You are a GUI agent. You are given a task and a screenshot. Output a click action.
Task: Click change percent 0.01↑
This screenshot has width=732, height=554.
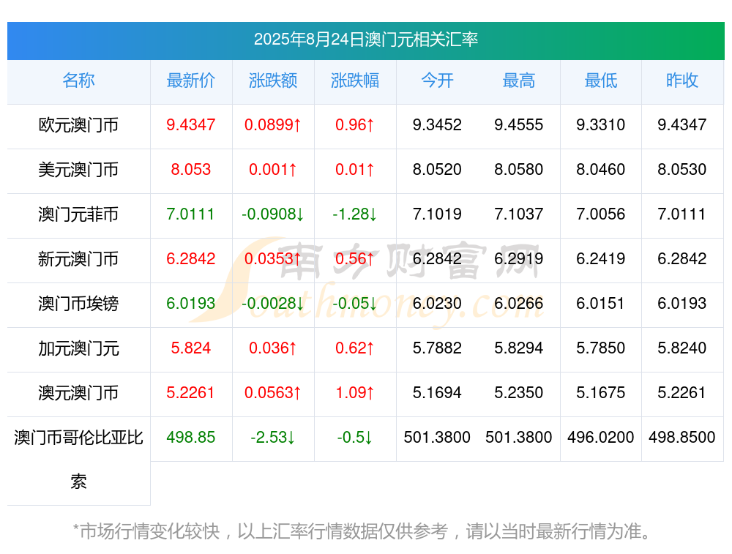tap(355, 170)
